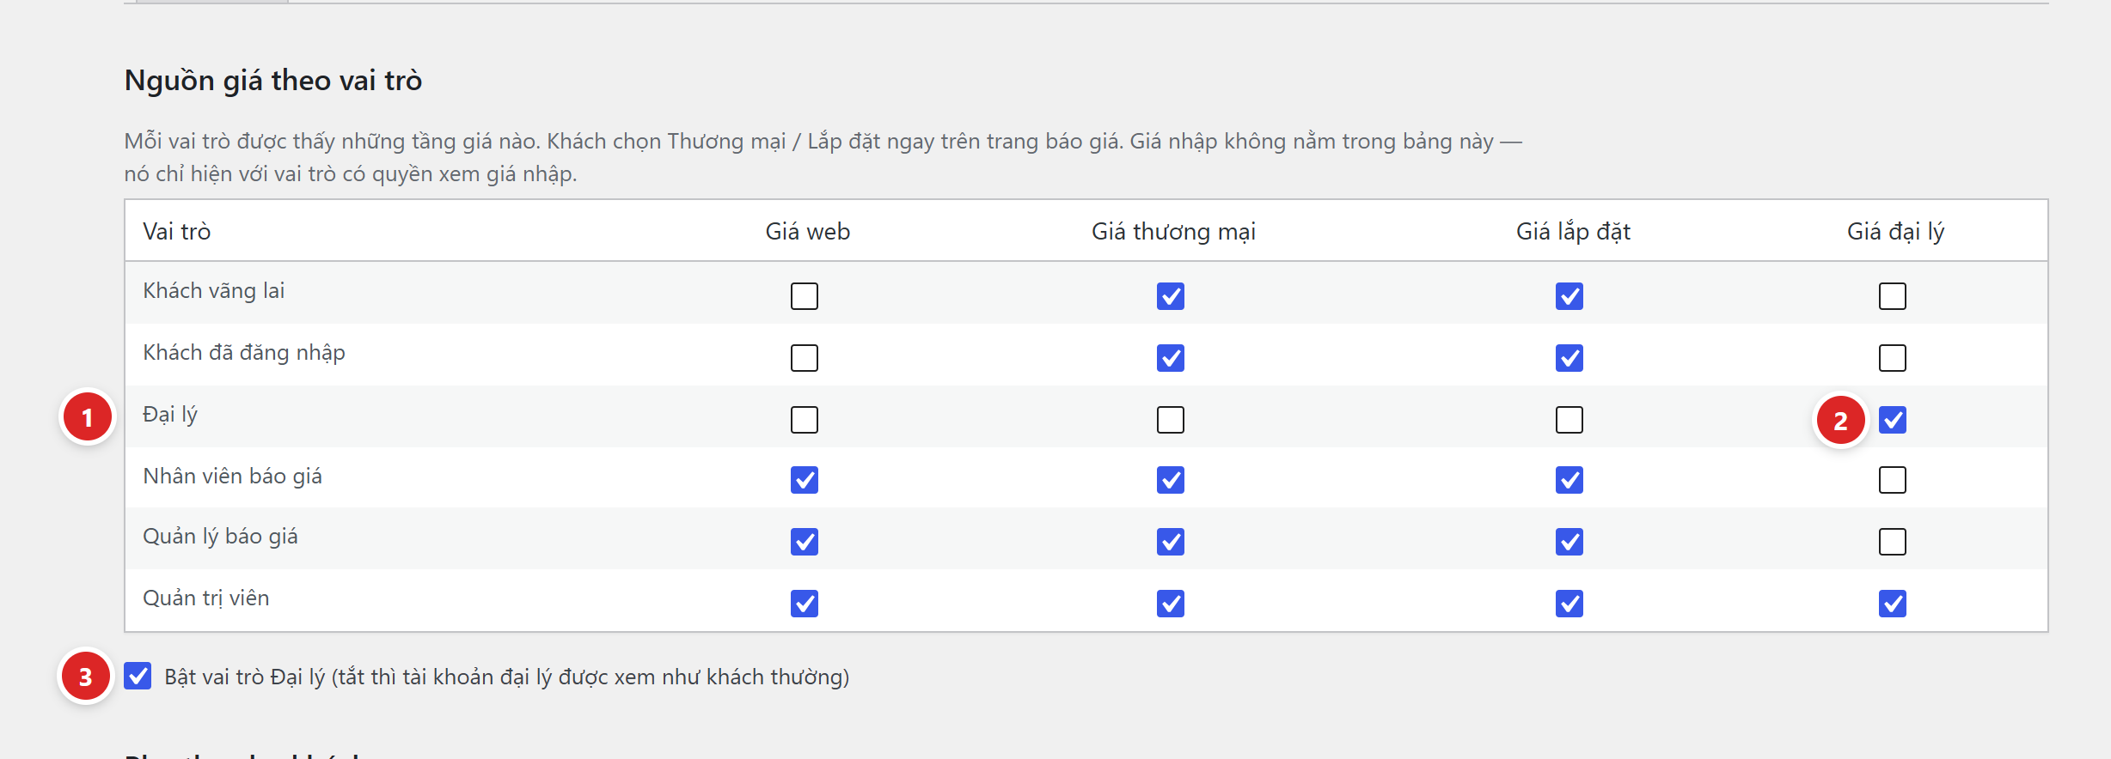Screen dimensions: 2111x759
Task: Click the Bật vai trò Đại lý label text
Action: [x=507, y=677]
